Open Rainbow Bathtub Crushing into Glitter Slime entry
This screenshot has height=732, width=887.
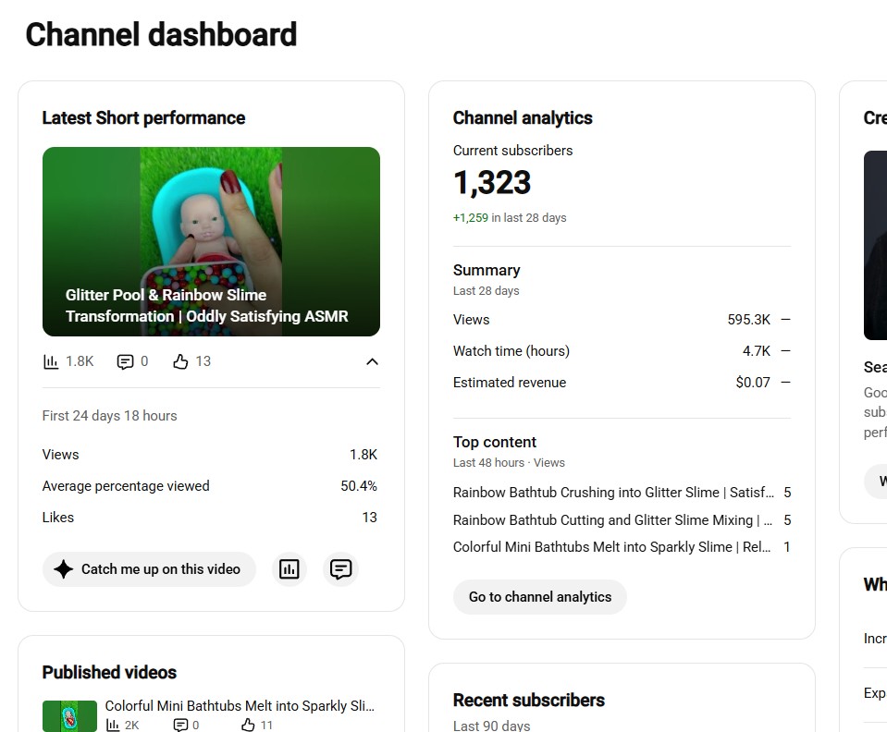point(622,493)
